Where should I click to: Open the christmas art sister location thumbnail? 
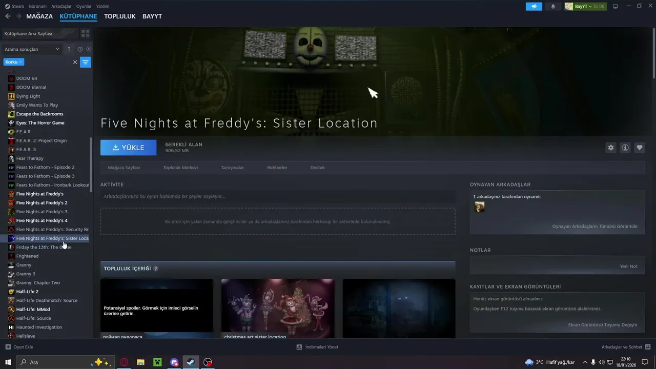[278, 308]
